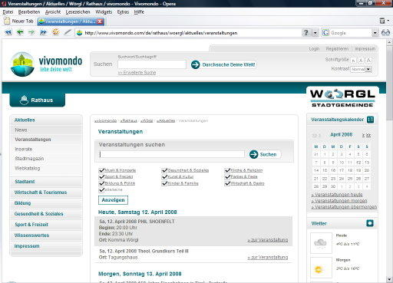Viewport: 393px width, 283px height.
Task: Click the sunny weather thumbnail for Morgen
Action: coord(321,268)
